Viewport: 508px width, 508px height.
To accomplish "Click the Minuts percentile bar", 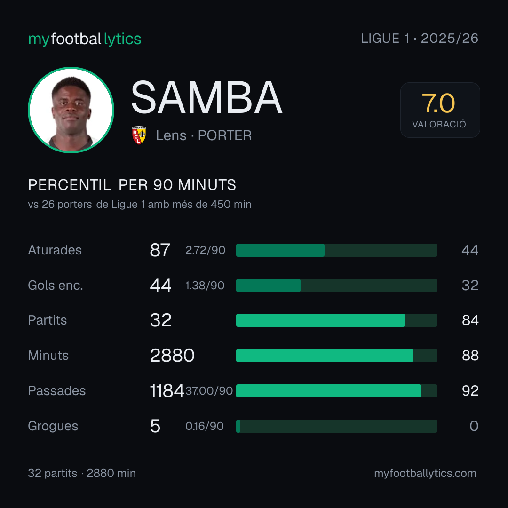I will coord(336,356).
